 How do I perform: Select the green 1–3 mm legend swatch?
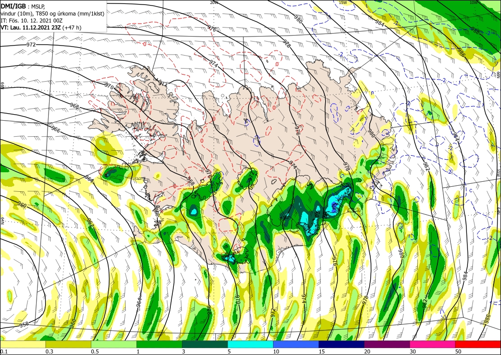point(159,344)
